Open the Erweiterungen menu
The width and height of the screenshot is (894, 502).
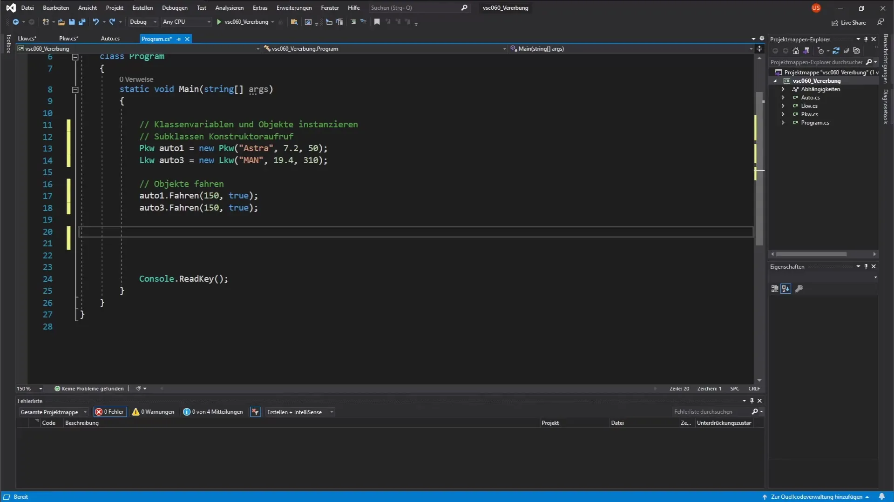[x=294, y=8]
